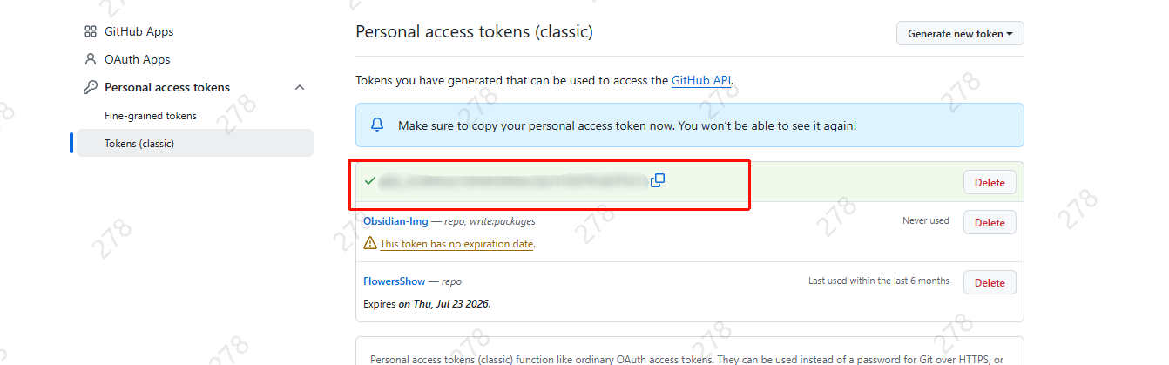Open the GitHub API link
1169x365 pixels.
(x=700, y=80)
